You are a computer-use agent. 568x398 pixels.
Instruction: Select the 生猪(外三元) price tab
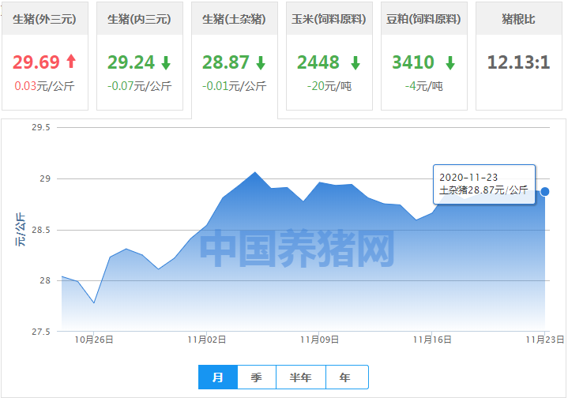point(45,56)
